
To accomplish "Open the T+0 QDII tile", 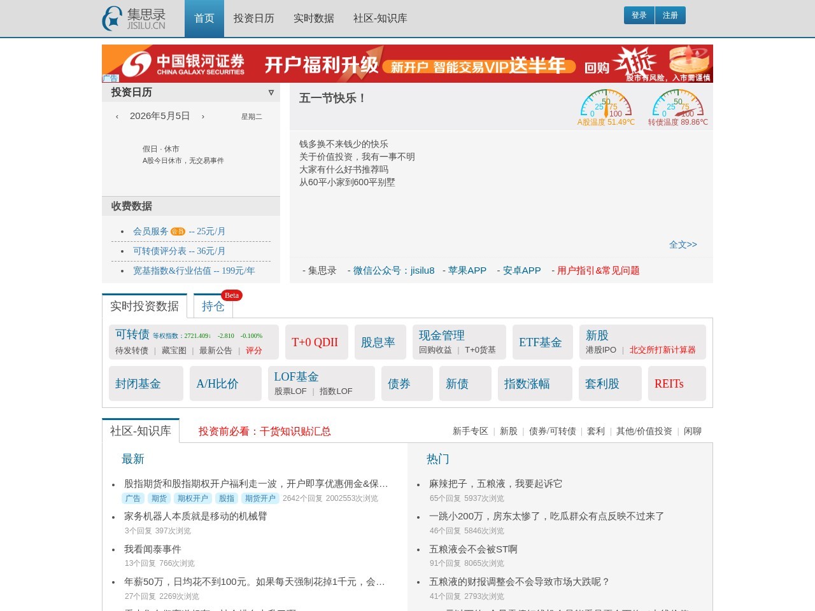I will click(x=316, y=342).
